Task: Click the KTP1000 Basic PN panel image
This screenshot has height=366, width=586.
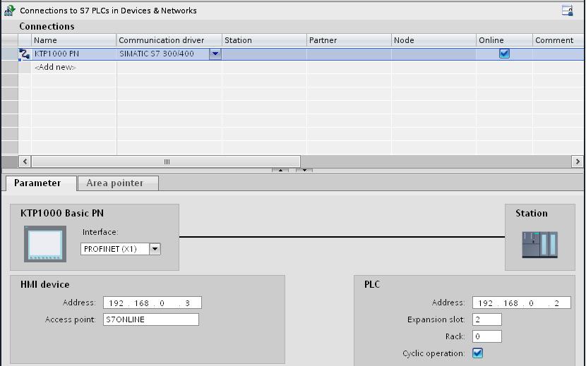Action: click(x=45, y=243)
